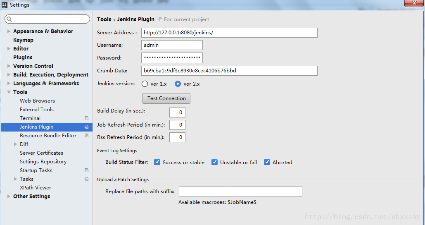Expand the Other Settings section
The width and height of the screenshot is (425, 225).
tap(9, 196)
